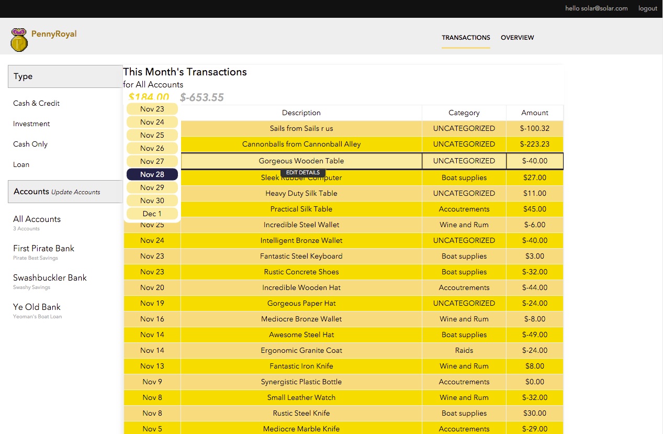This screenshot has width=663, height=434.
Task: Filter by Cash Only type
Action: pyautogui.click(x=30, y=144)
